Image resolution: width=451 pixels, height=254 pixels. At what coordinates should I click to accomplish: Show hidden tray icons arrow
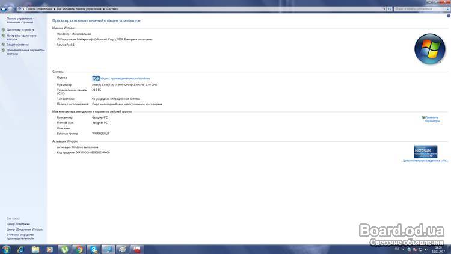(x=403, y=249)
